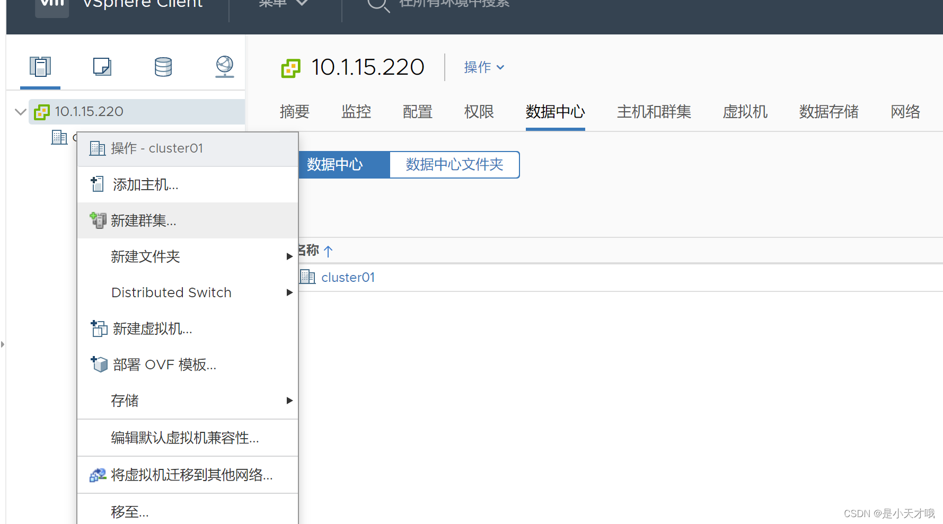
Task: Click the datacenter icon next to 10.1.15.220
Action: [x=41, y=112]
